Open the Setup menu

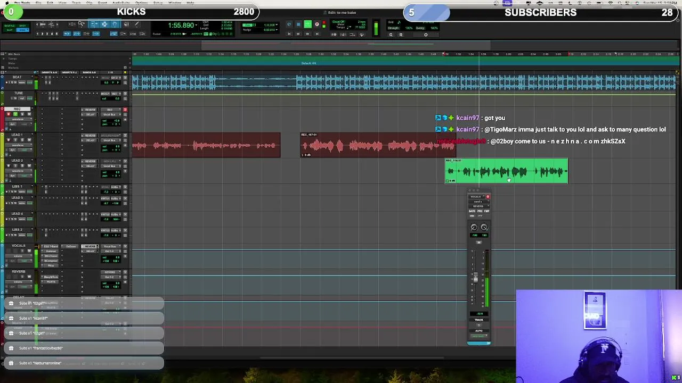click(x=158, y=3)
